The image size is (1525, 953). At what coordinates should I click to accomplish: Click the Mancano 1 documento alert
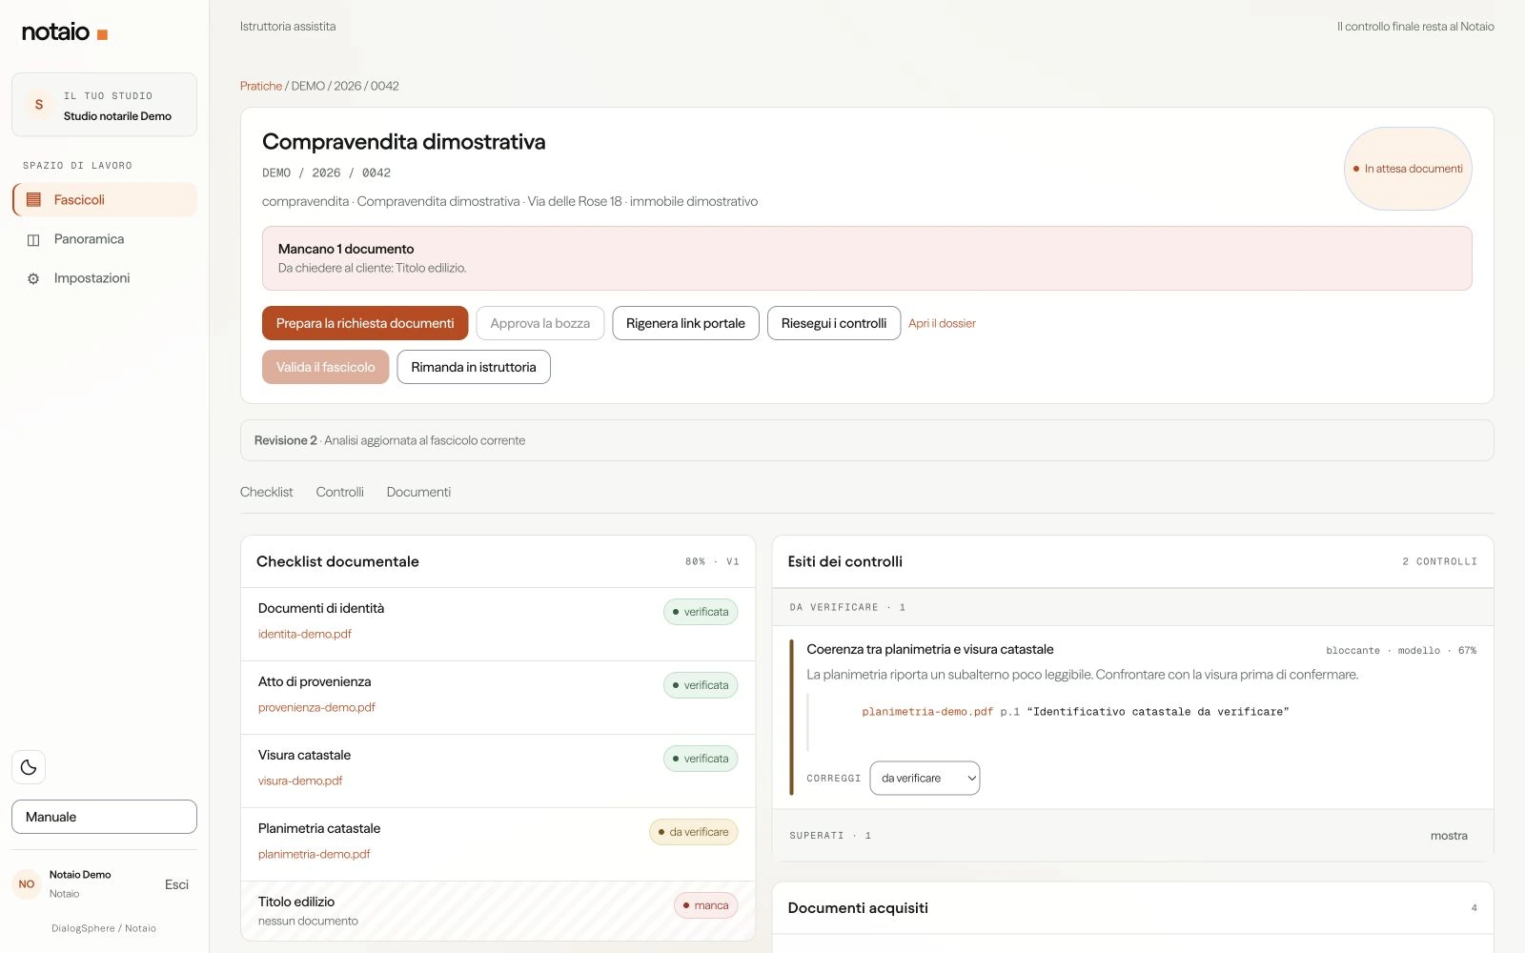point(867,258)
